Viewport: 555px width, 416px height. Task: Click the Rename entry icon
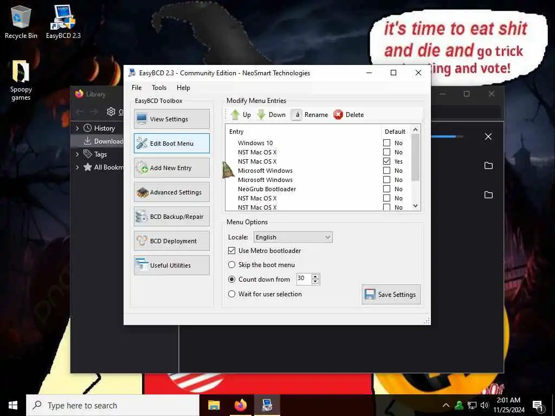[x=296, y=115]
